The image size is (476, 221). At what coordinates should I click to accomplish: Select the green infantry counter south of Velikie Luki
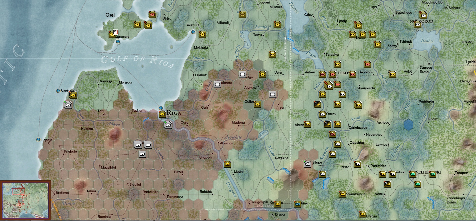point(417,184)
